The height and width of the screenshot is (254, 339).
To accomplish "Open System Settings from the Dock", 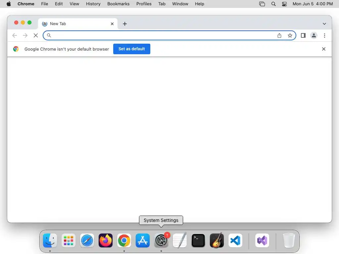I will pos(161,240).
